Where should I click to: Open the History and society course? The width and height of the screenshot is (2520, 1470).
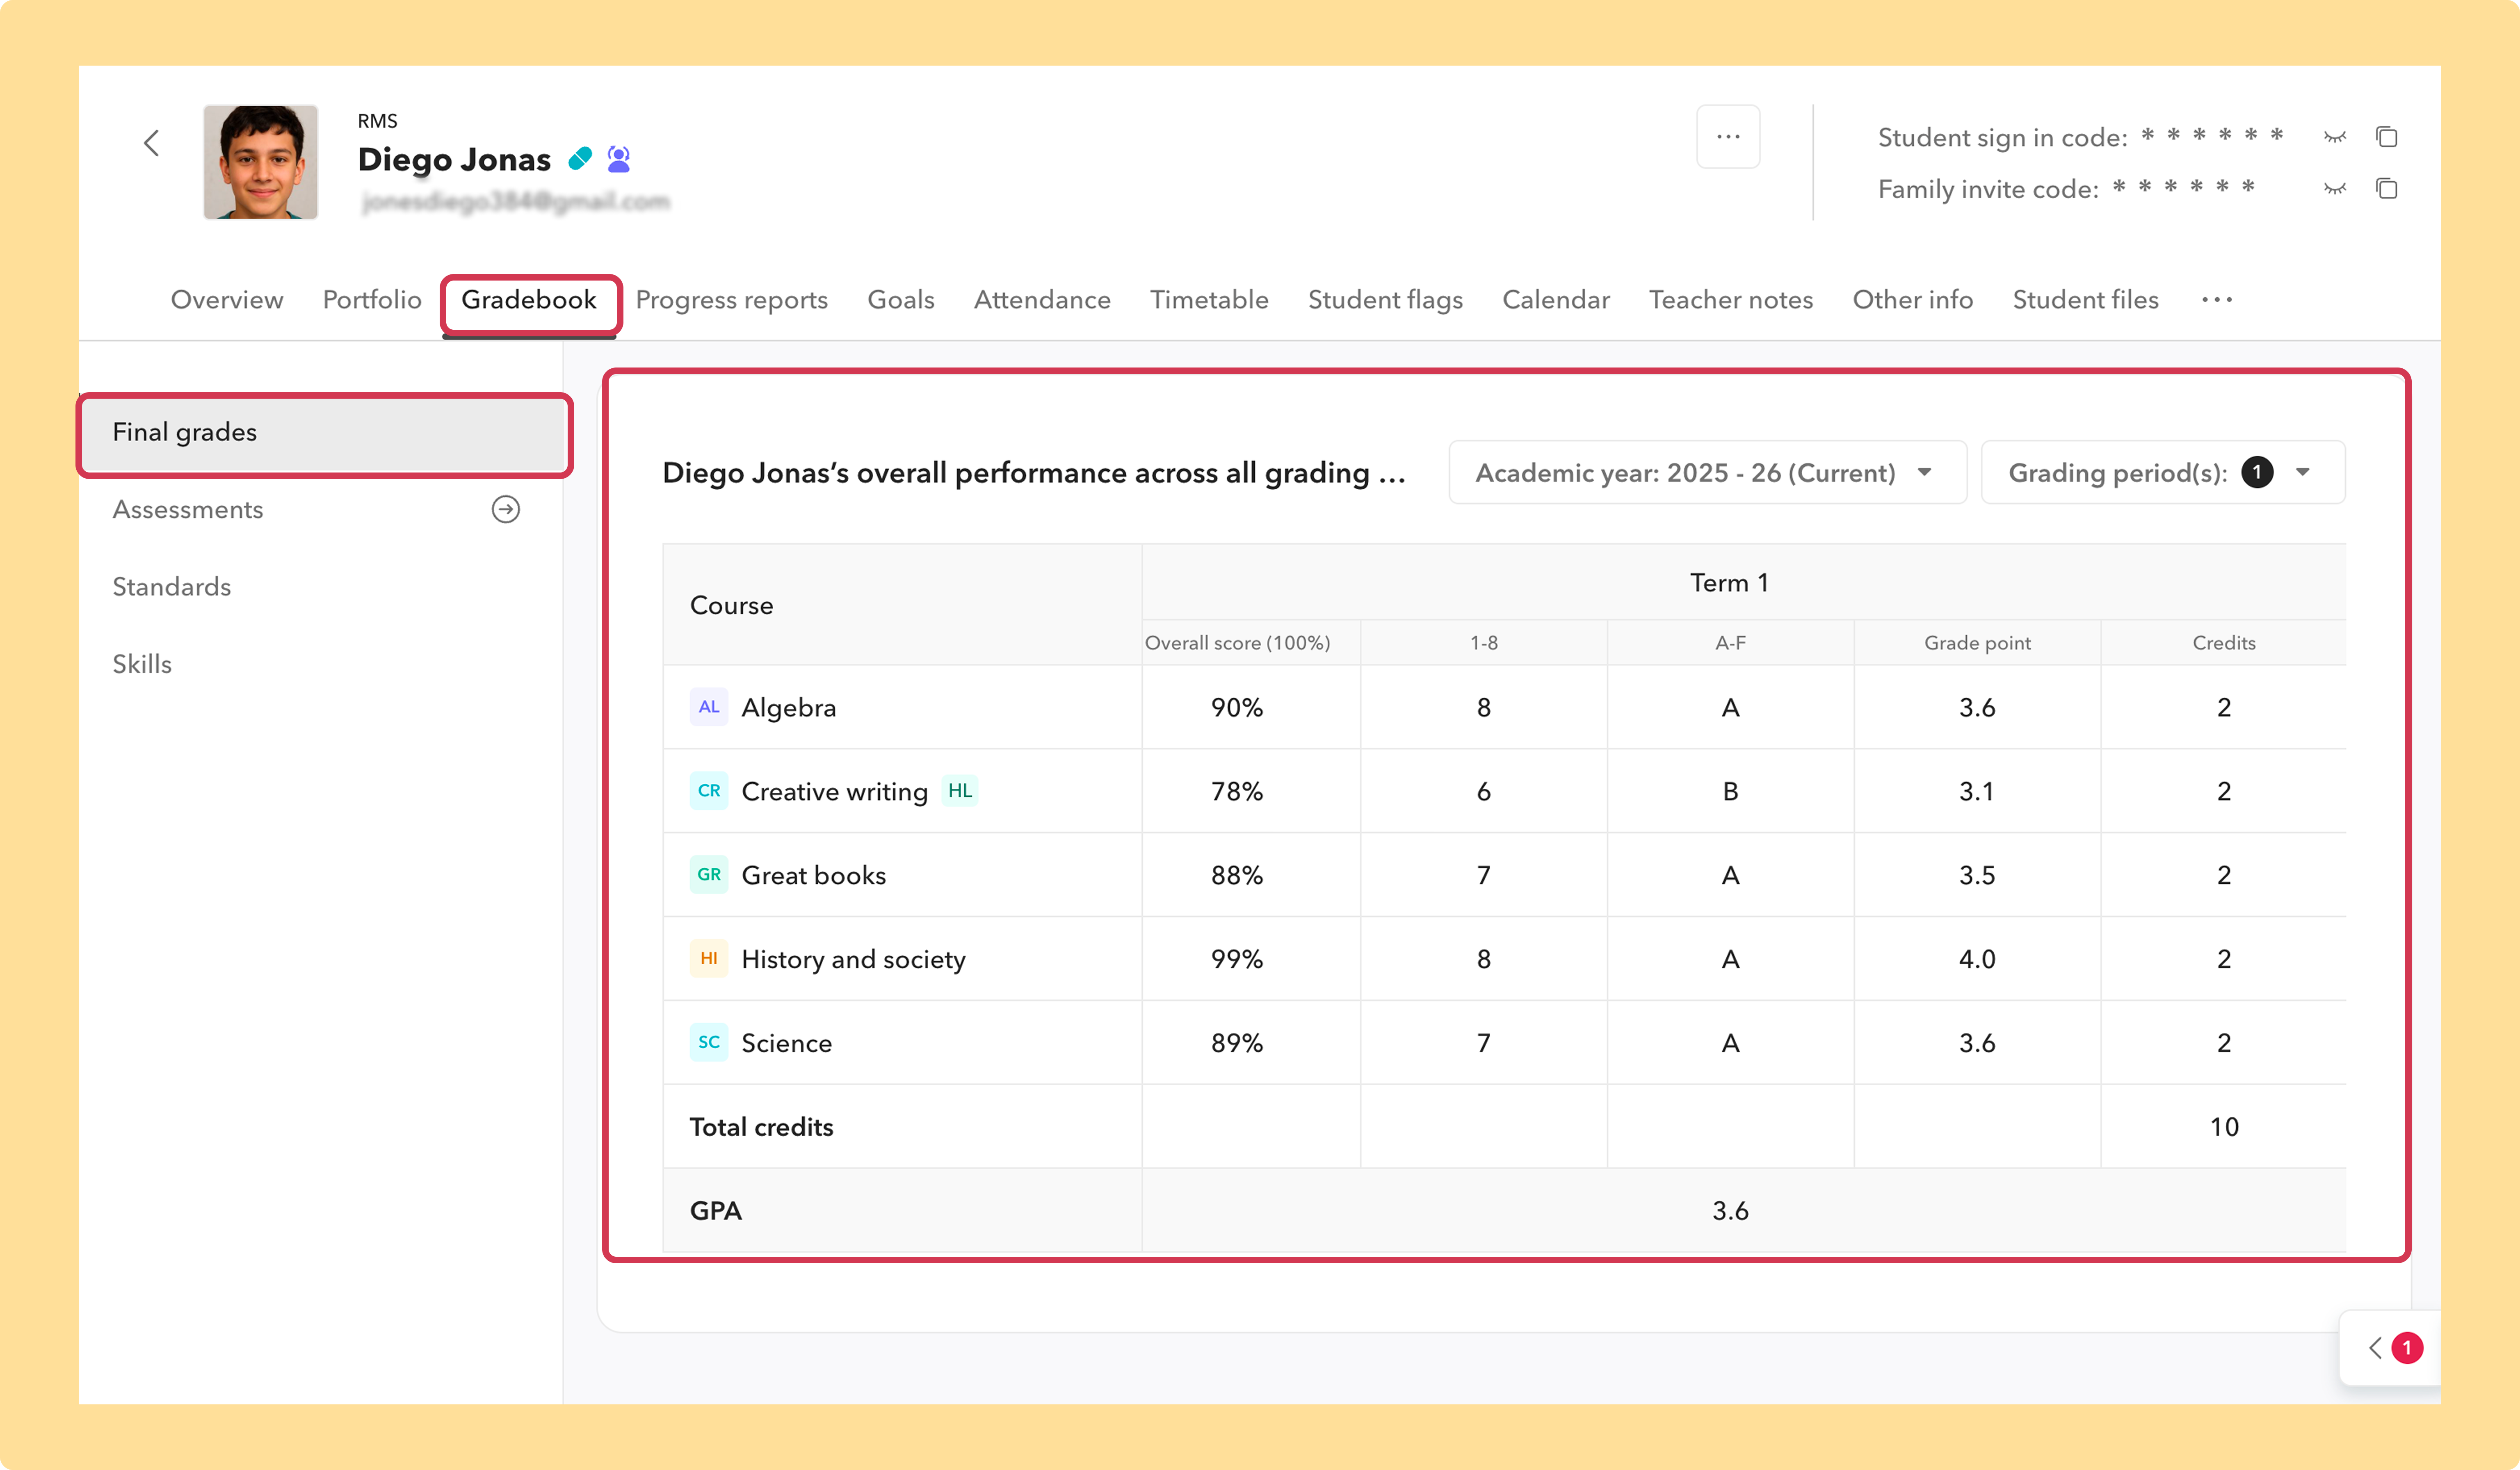854,960
